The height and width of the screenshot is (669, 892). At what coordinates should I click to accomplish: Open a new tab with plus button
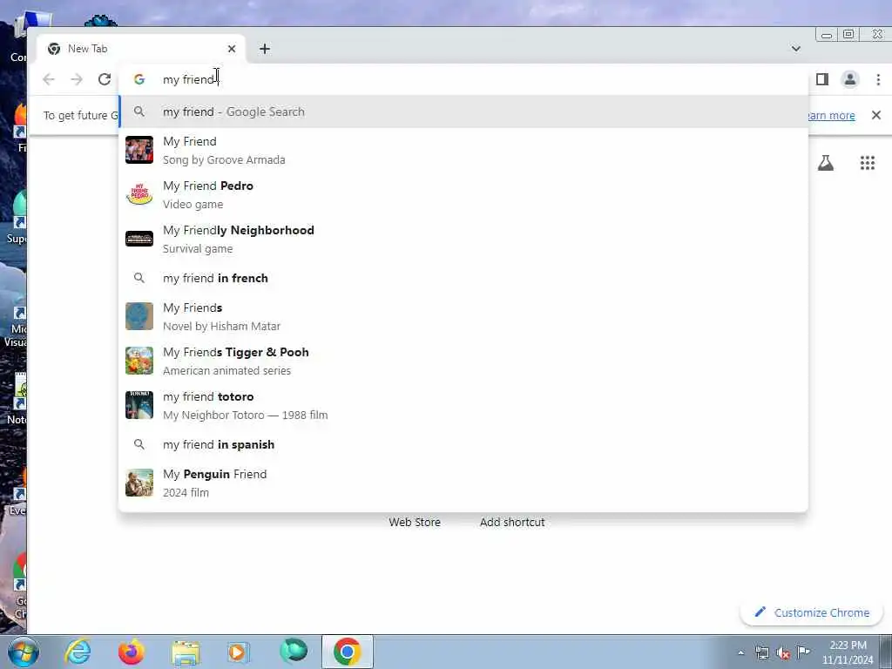(x=265, y=49)
